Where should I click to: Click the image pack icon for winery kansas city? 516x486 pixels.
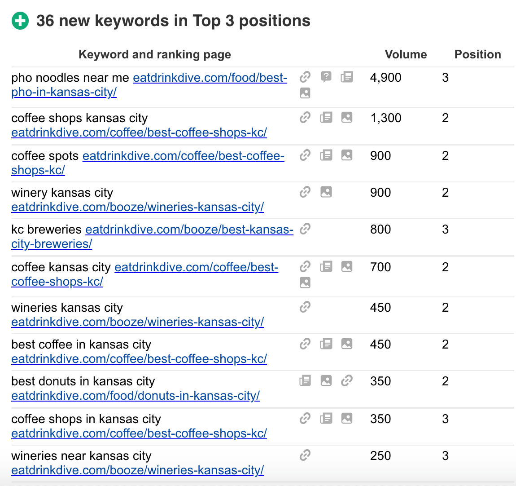click(326, 192)
